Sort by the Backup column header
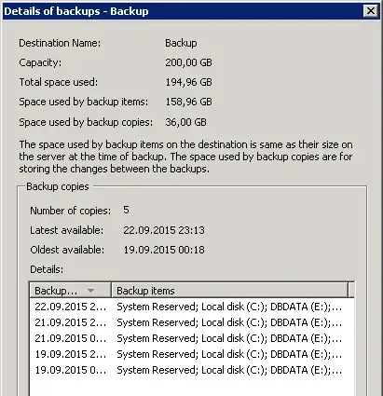This screenshot has width=383, height=396. coord(71,291)
